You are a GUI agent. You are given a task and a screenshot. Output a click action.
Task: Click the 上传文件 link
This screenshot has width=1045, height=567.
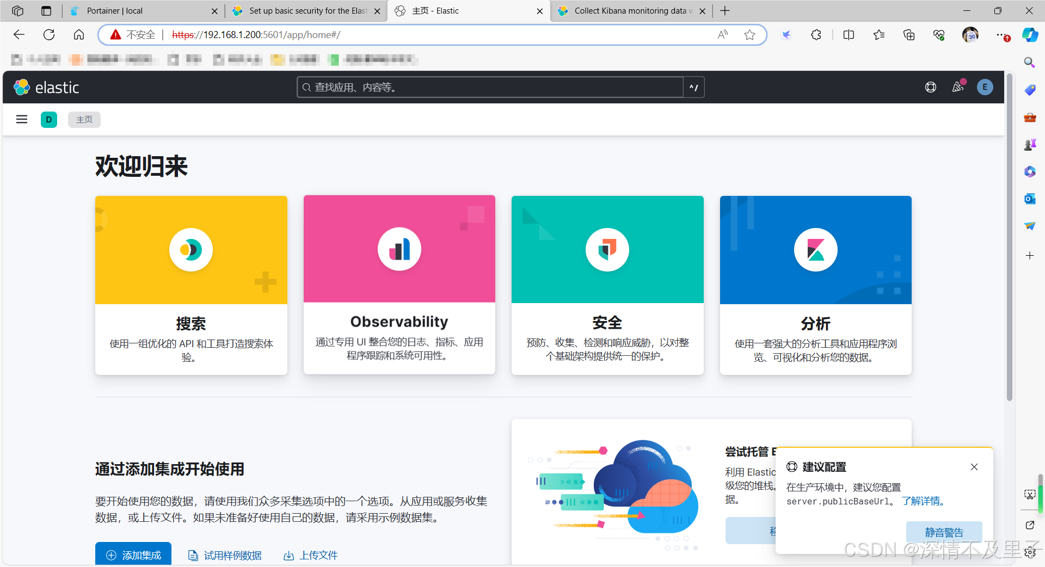coord(311,555)
